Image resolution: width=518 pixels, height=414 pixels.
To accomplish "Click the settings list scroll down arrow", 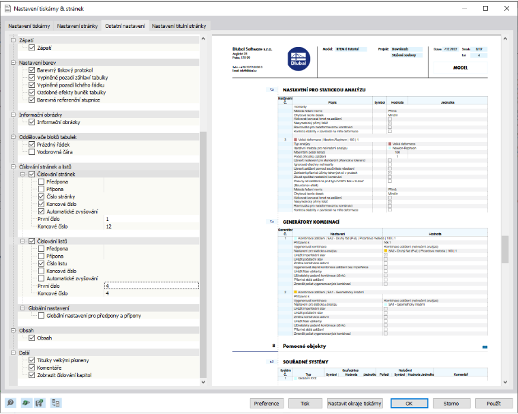I will 203,382.
